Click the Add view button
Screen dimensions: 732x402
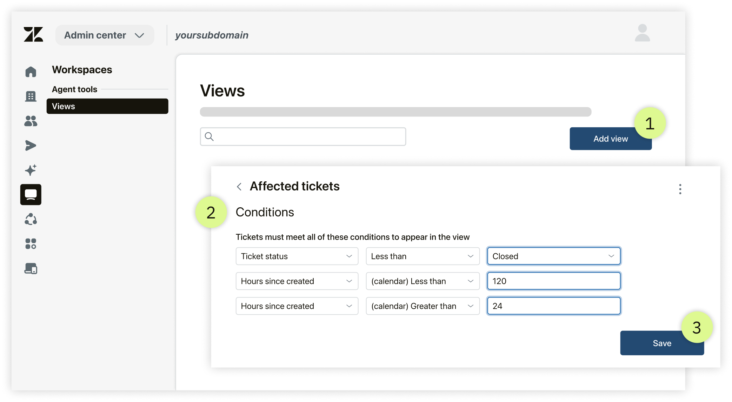[x=611, y=139]
